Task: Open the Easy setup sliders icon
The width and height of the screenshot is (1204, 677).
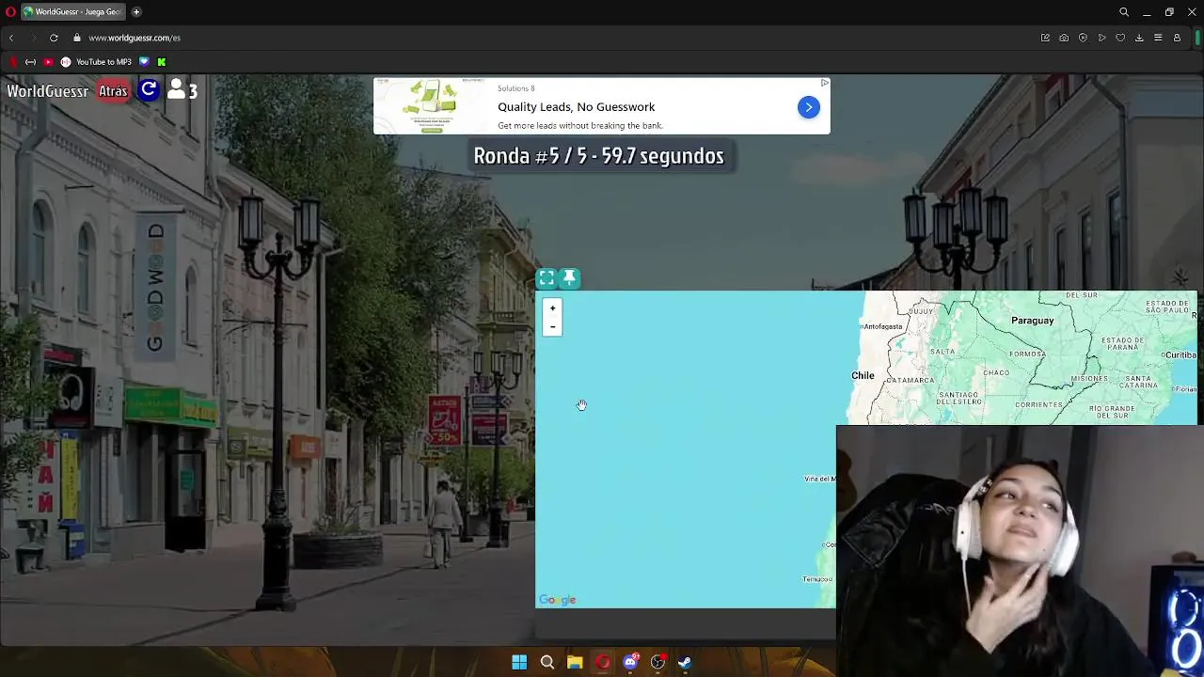Action: tap(1158, 38)
